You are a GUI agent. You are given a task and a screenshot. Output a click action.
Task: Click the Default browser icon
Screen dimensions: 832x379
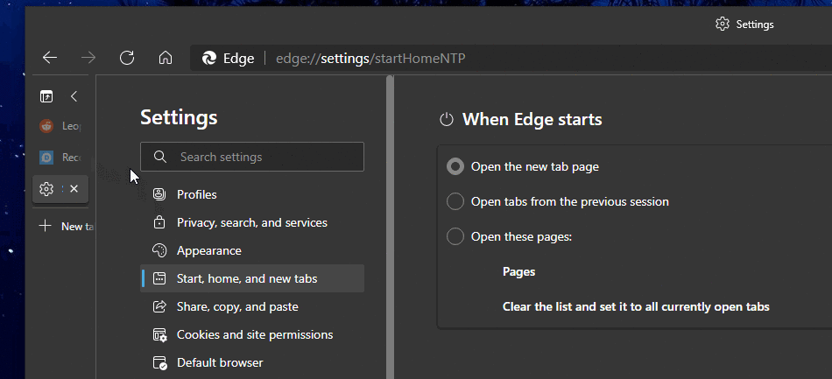pyautogui.click(x=159, y=363)
